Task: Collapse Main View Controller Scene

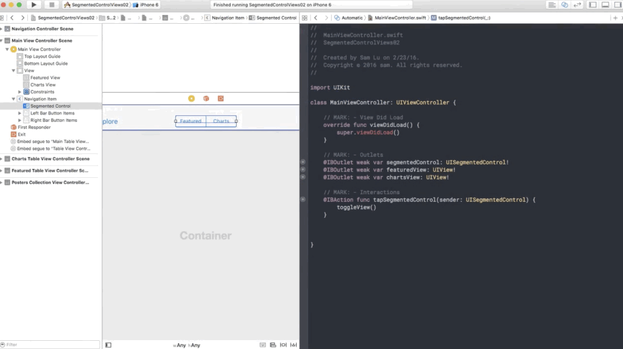Action: coord(1,40)
